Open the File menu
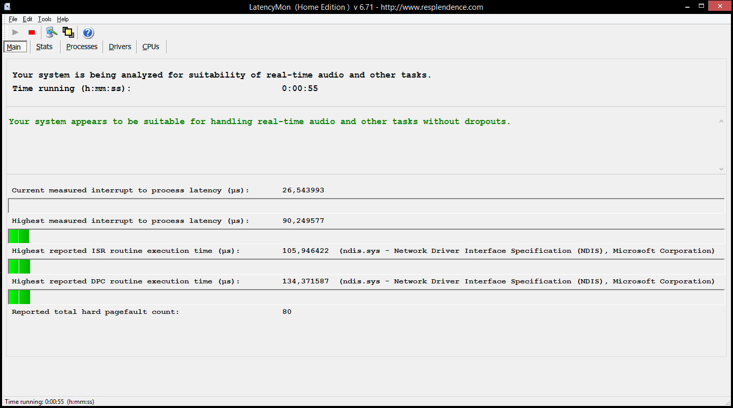Screen dimensions: 733x408 pyautogui.click(x=13, y=19)
